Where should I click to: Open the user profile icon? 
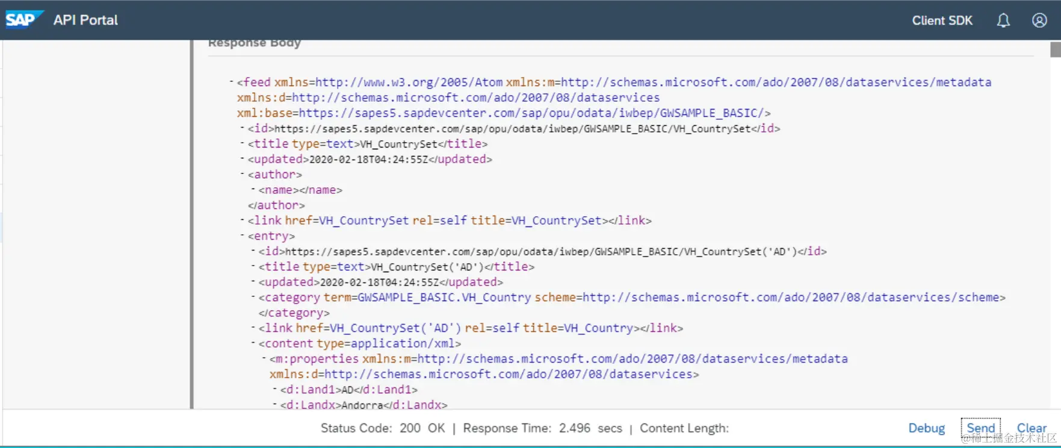click(1039, 20)
